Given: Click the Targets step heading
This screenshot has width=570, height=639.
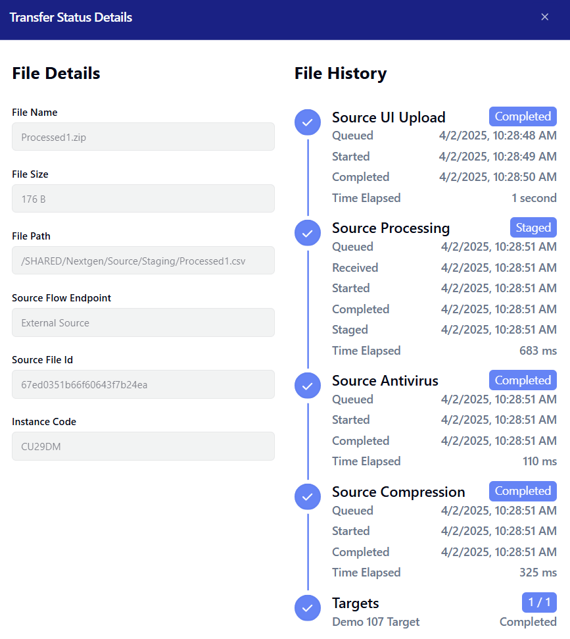Looking at the screenshot, I should tap(355, 603).
